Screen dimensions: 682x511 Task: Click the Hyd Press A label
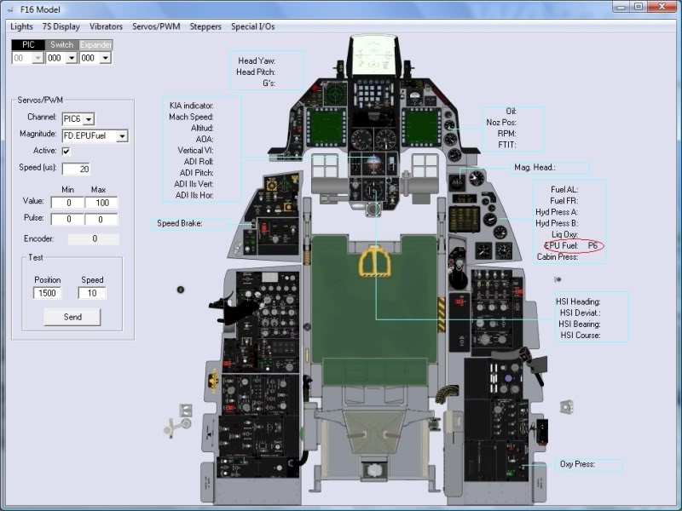[x=557, y=212]
